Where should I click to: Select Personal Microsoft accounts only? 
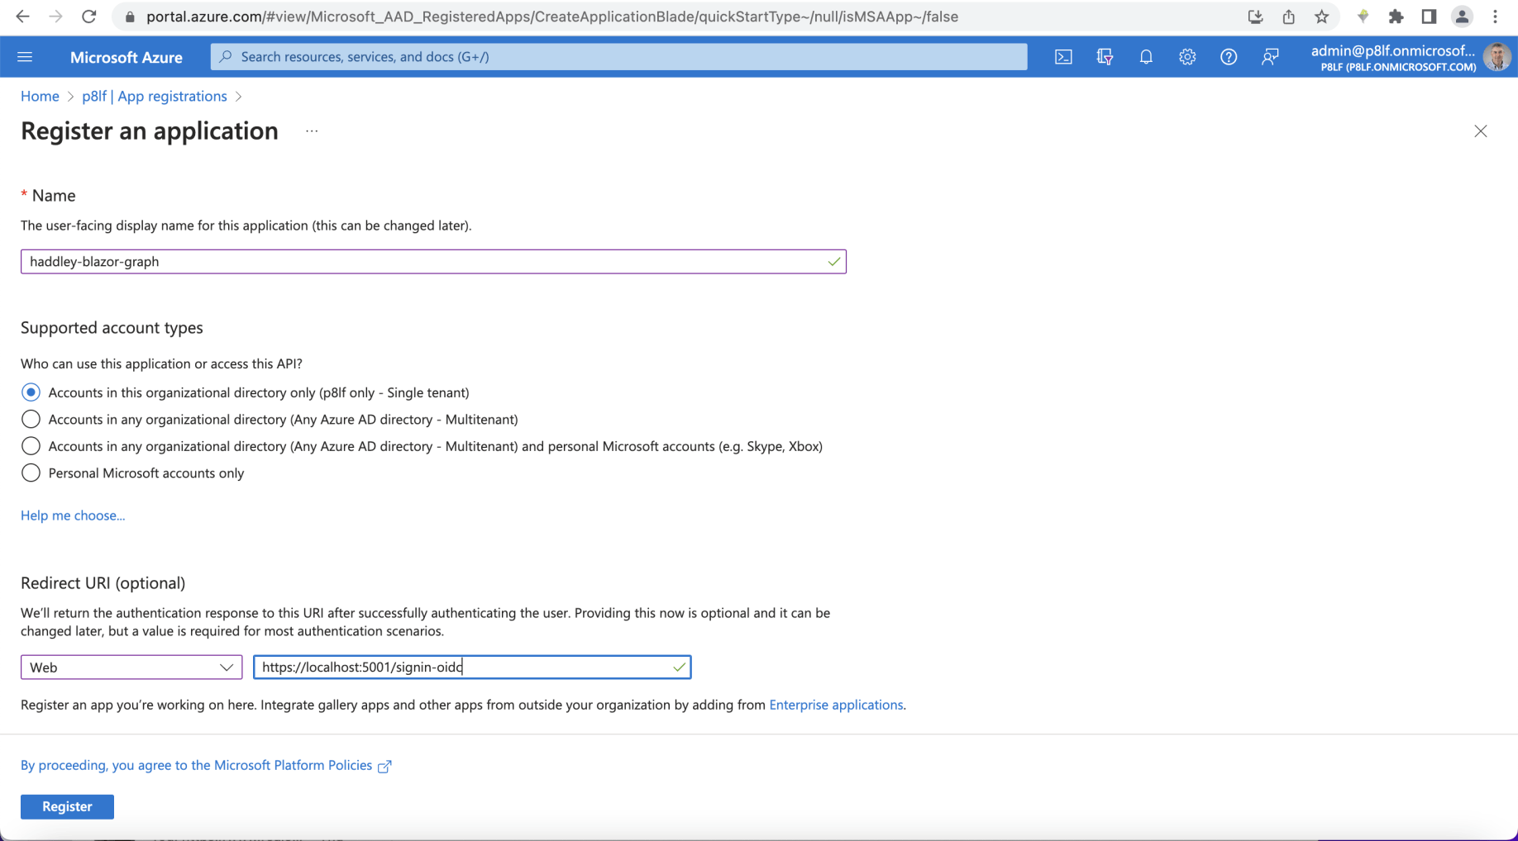pyautogui.click(x=31, y=473)
